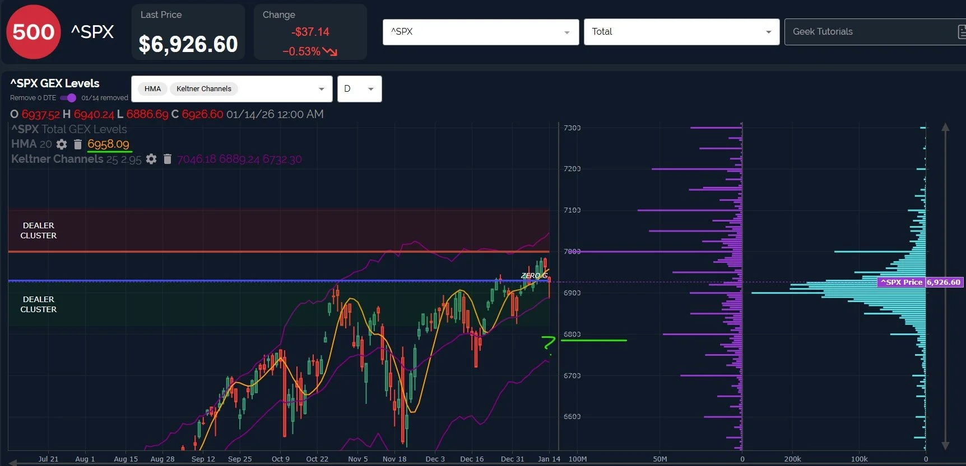Image resolution: width=966 pixels, height=466 pixels.
Task: Open the D timeframe dropdown
Action: pyautogui.click(x=359, y=89)
